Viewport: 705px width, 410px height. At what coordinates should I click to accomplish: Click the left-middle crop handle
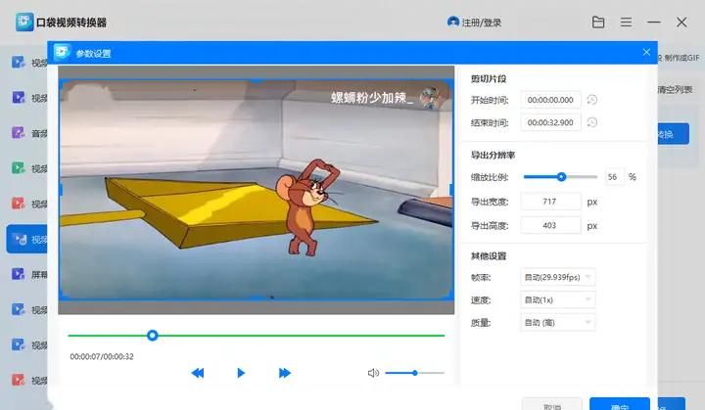pyautogui.click(x=61, y=190)
